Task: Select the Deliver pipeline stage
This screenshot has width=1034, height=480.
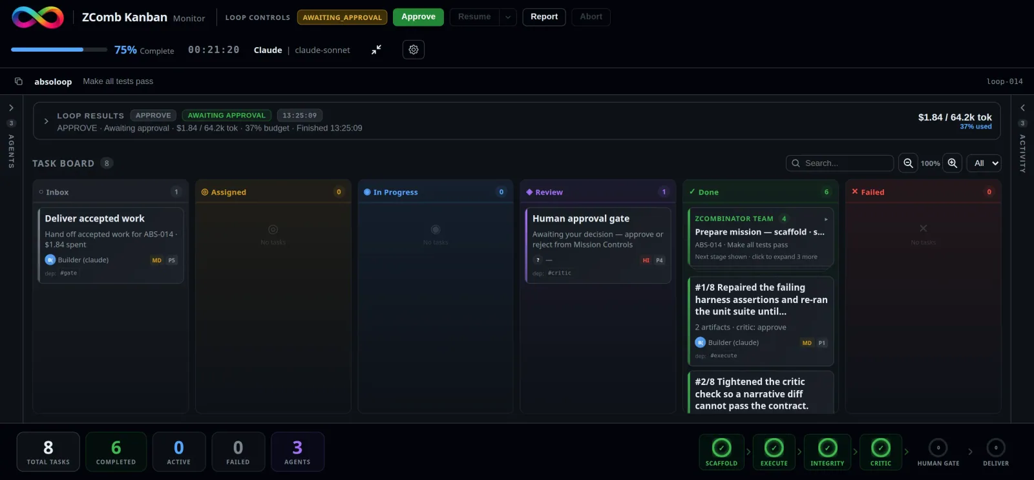Action: point(996,452)
